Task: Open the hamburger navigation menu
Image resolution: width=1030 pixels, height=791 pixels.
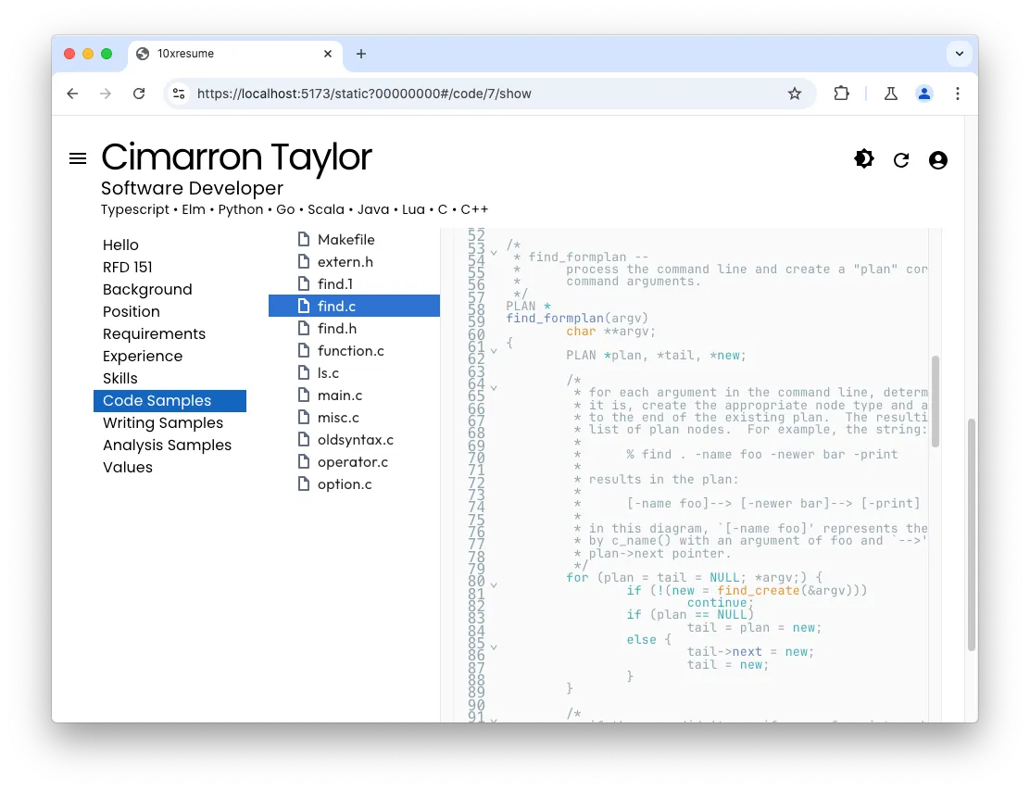Action: click(77, 157)
